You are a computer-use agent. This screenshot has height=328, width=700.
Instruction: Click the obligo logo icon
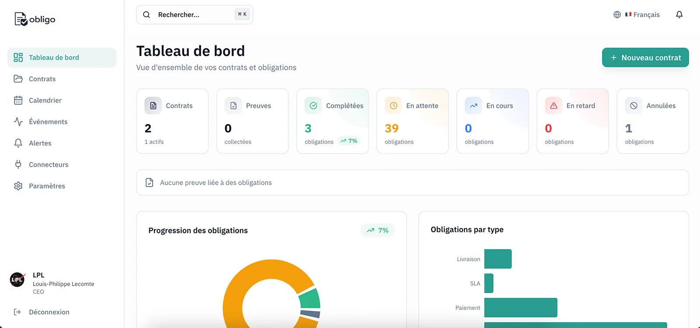coord(21,19)
